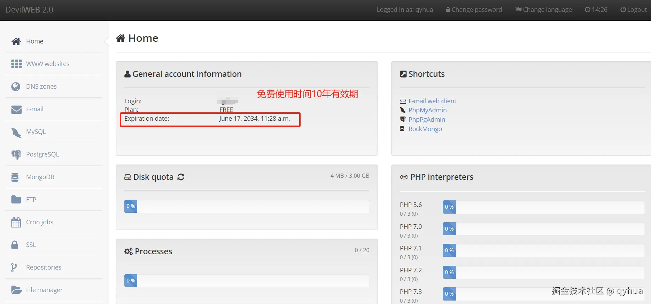Click the plan value 'FREE'
This screenshot has width=651, height=304.
pyautogui.click(x=226, y=110)
